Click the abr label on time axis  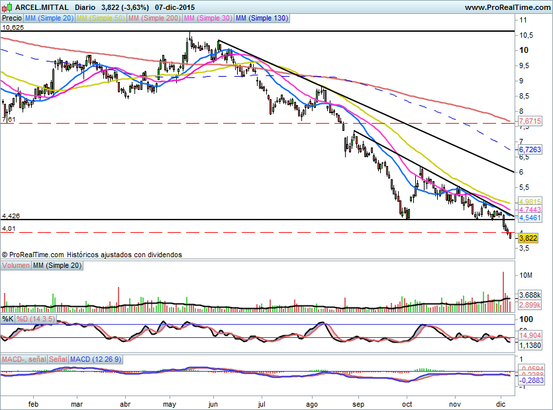(x=125, y=404)
